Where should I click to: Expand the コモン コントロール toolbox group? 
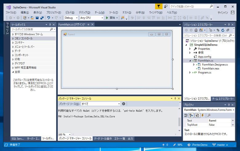pyautogui.click(x=13, y=38)
